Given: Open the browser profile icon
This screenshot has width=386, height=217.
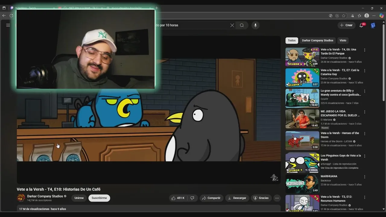Looking at the screenshot, I should pos(367,16).
